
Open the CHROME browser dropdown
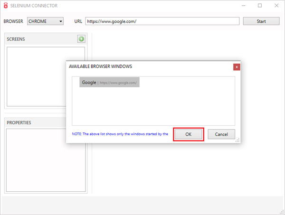point(45,21)
